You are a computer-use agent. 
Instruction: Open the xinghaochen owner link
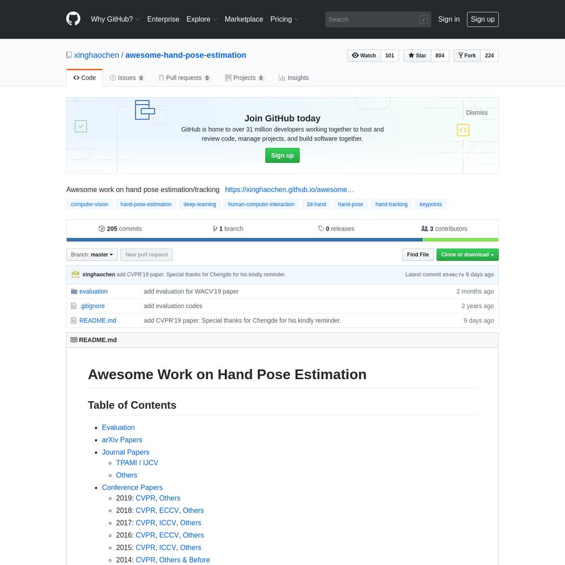(96, 55)
